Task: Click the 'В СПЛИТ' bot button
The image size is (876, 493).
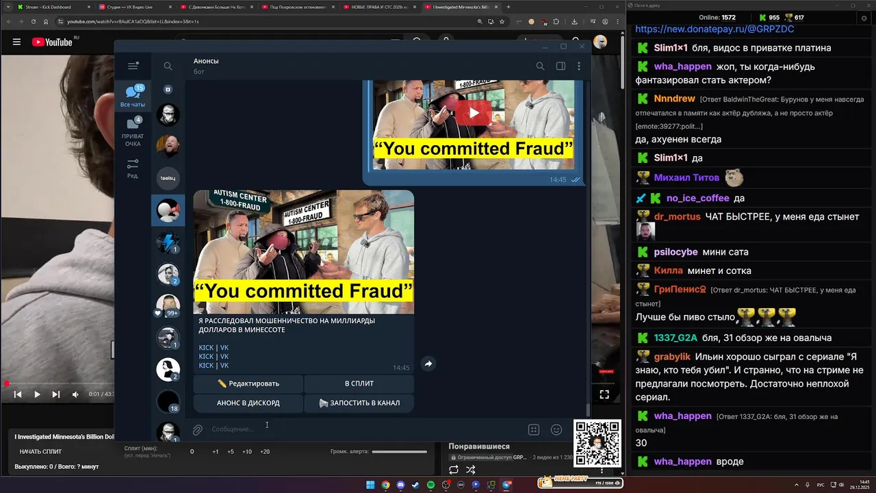Action: 359,383
